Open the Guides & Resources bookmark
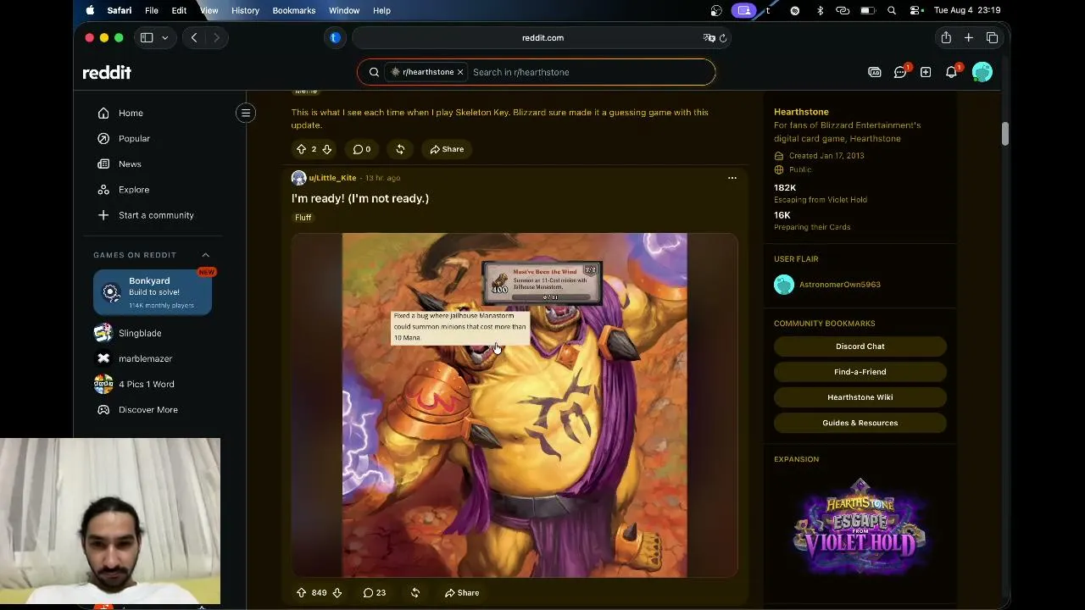This screenshot has width=1085, height=610. click(x=860, y=423)
